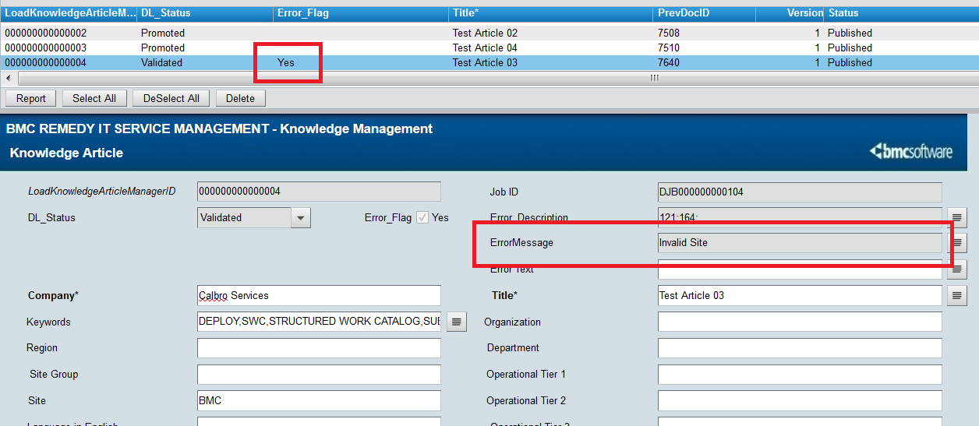Click the PrevDocID 7510 cell
Viewport: 979px width, 426px height.
[669, 48]
